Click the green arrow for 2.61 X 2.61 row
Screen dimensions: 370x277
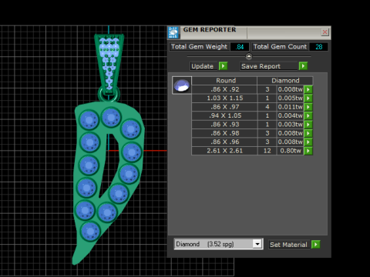coord(308,151)
